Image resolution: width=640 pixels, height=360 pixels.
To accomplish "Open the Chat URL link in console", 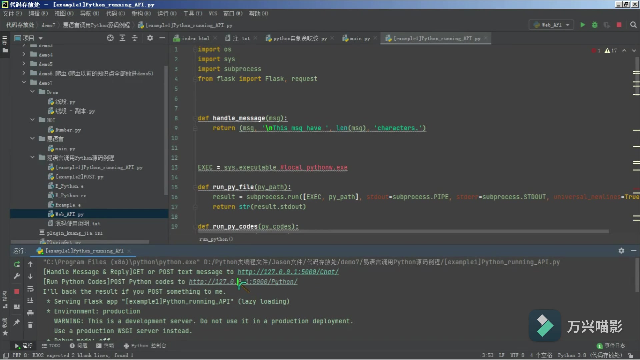I will (x=288, y=272).
